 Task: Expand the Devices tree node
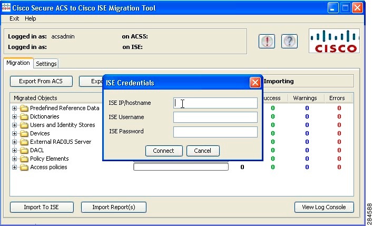pos(15,133)
